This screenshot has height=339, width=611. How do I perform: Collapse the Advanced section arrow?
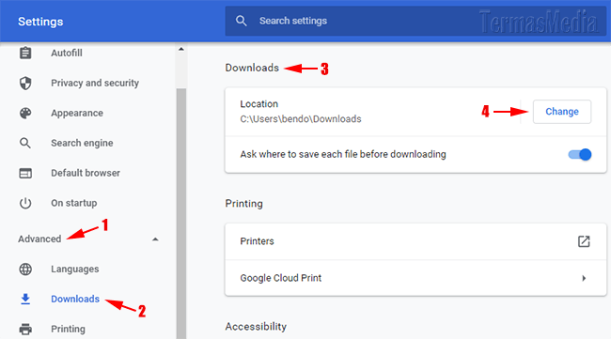(x=155, y=239)
